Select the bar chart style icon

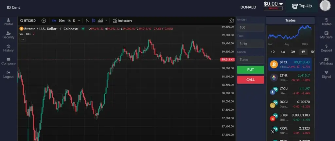[87, 21]
